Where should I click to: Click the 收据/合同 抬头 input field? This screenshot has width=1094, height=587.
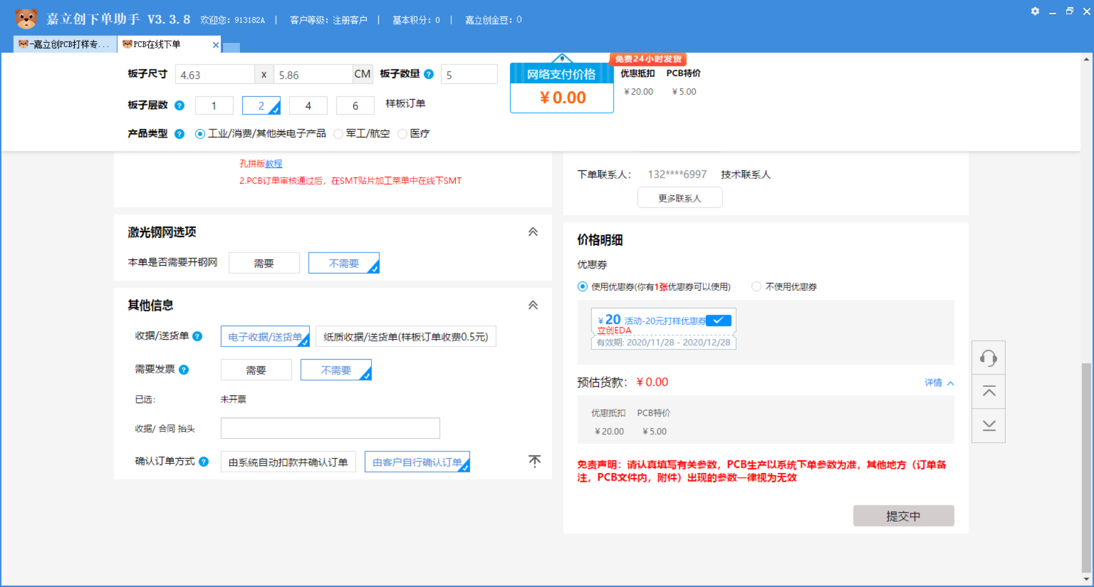coord(330,428)
